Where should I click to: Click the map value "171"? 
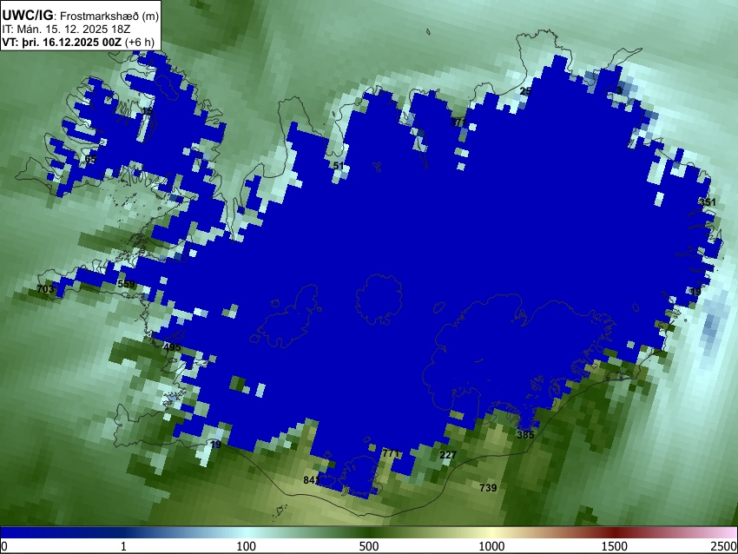point(458,122)
